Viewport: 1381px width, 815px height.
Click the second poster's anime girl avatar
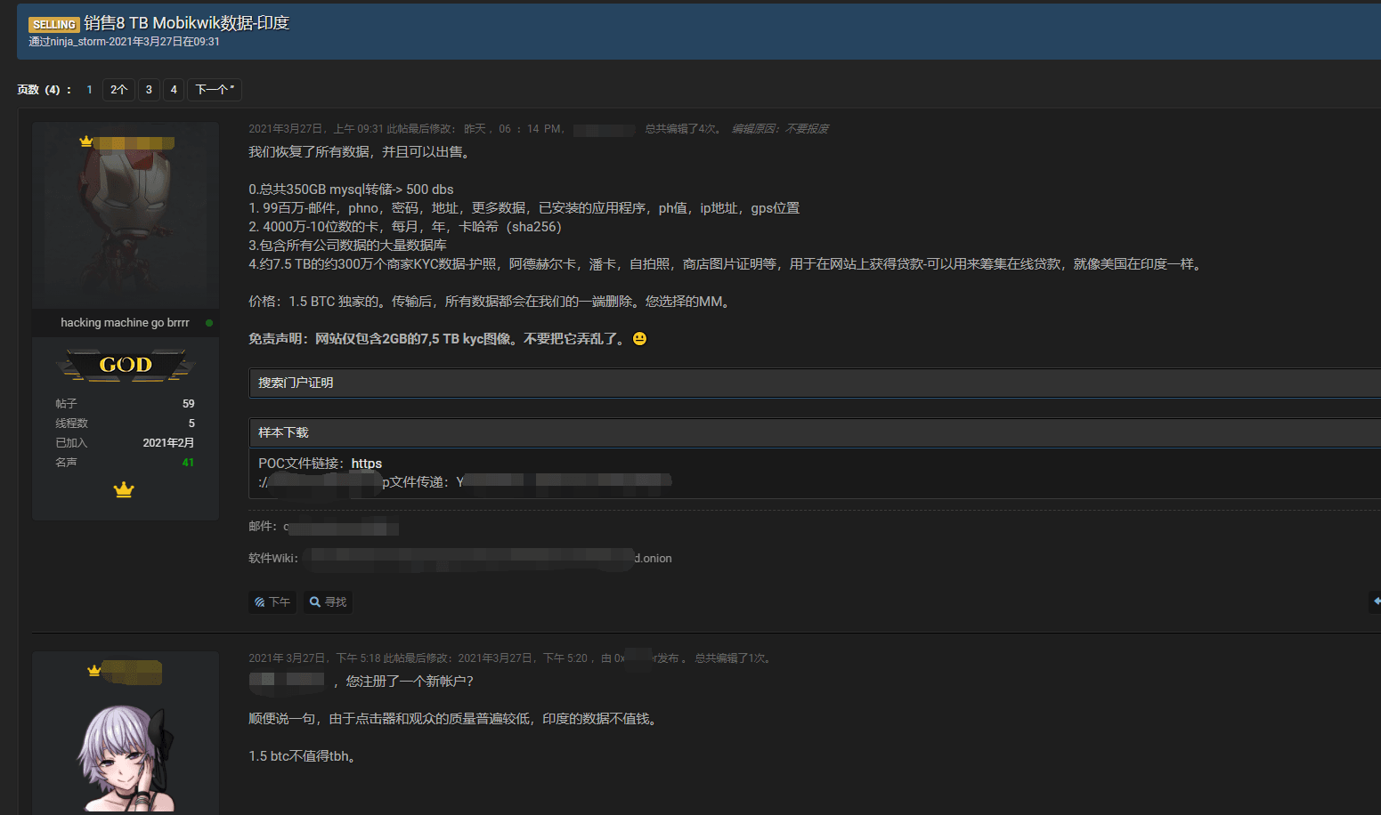point(126,756)
